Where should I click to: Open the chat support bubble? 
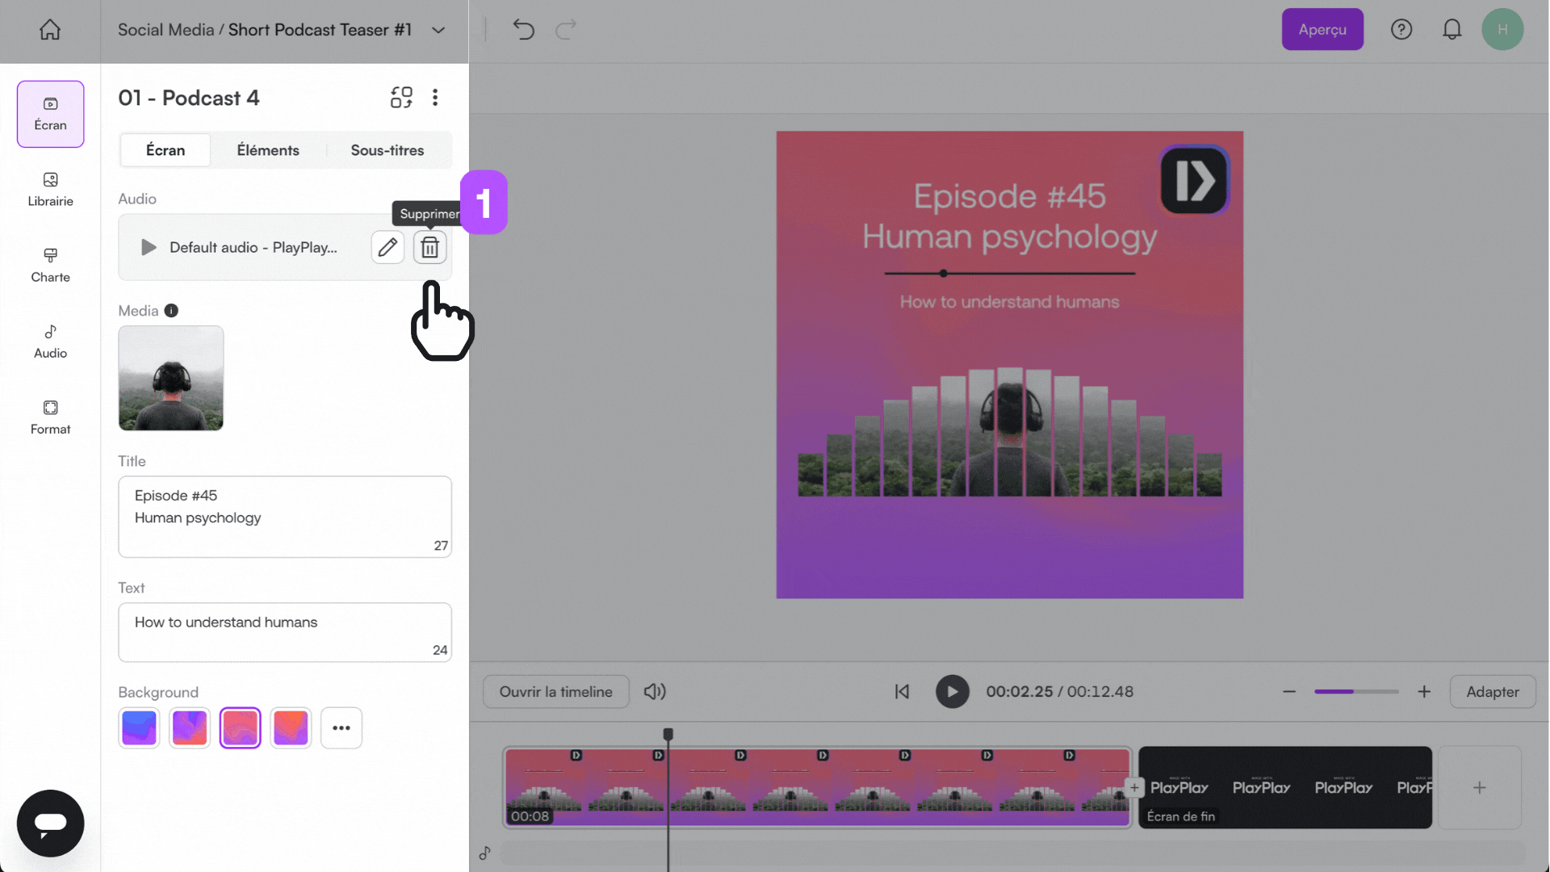pos(50,823)
